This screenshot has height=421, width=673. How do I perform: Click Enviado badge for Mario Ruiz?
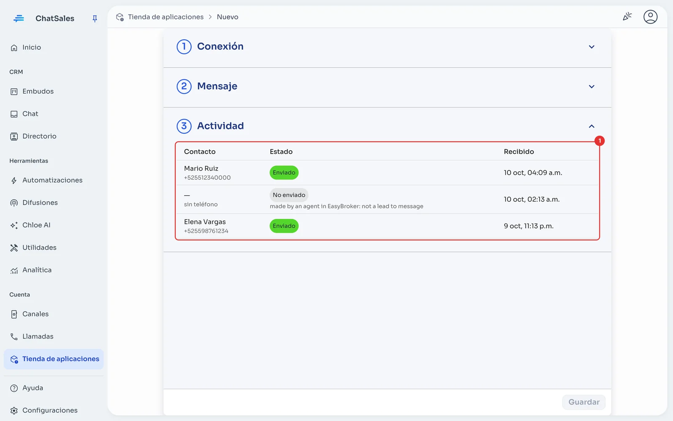coord(284,173)
